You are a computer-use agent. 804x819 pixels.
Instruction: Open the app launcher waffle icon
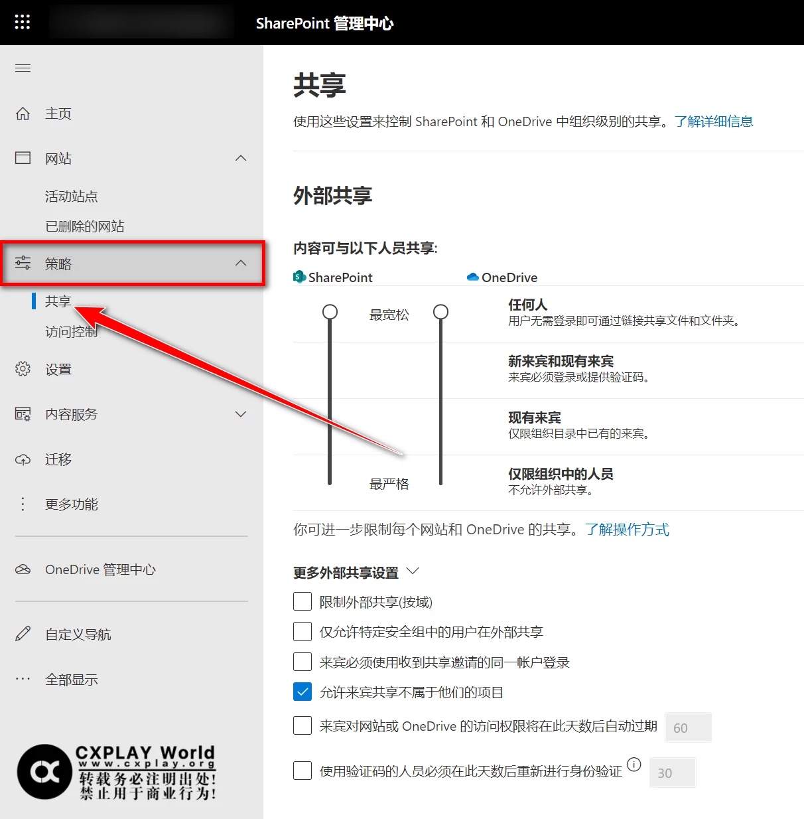[x=23, y=23]
